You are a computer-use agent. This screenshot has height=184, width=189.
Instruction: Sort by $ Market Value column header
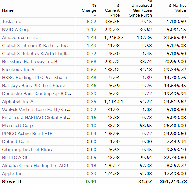(x=177, y=8)
